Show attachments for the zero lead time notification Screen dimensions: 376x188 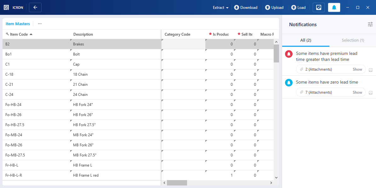[357, 92]
